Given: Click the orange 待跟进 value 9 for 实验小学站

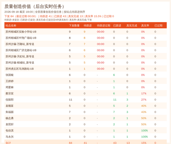Looking at the screenshot, I should click(84, 32).
